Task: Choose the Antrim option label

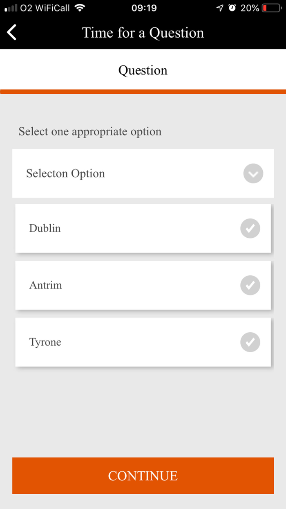Action: 46,285
